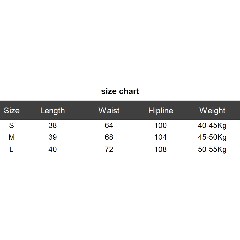The width and height of the screenshot is (240, 240).
Task: Select hipline value 100
Action: pyautogui.click(x=160, y=125)
